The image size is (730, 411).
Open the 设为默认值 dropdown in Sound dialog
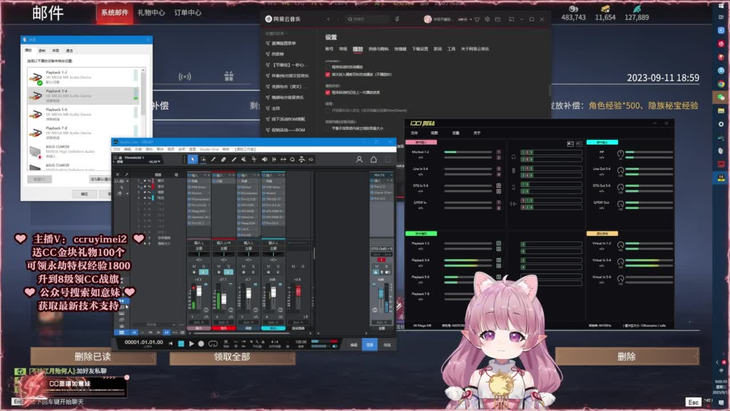coord(102,179)
